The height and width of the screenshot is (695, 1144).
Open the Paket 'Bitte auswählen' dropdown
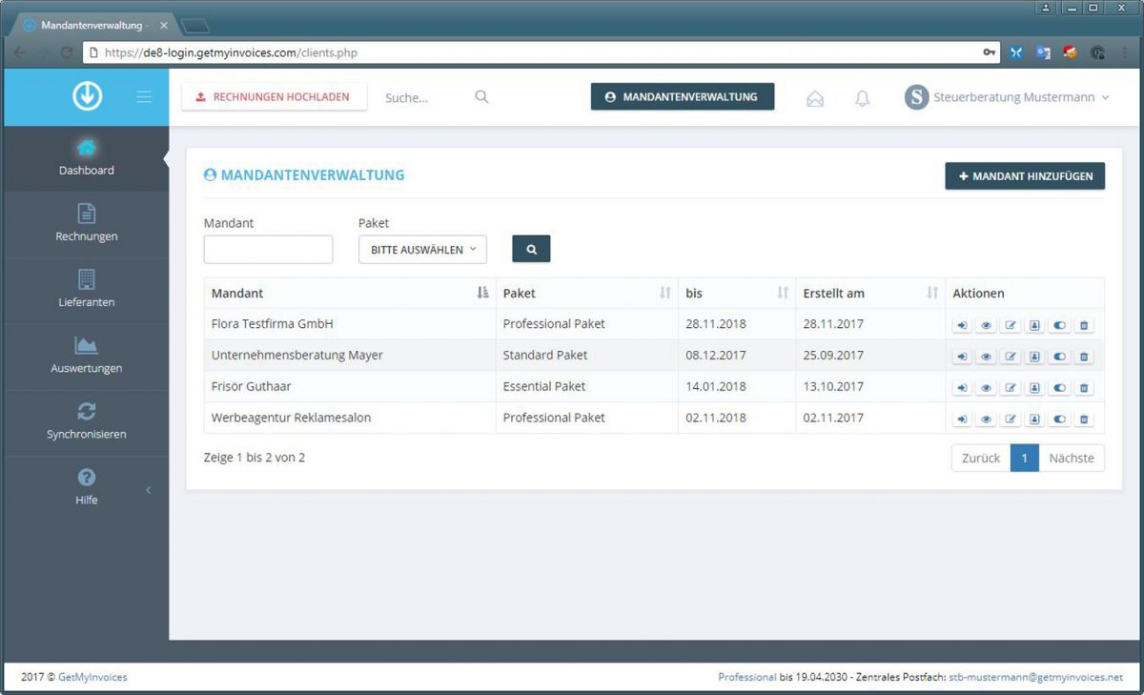422,250
